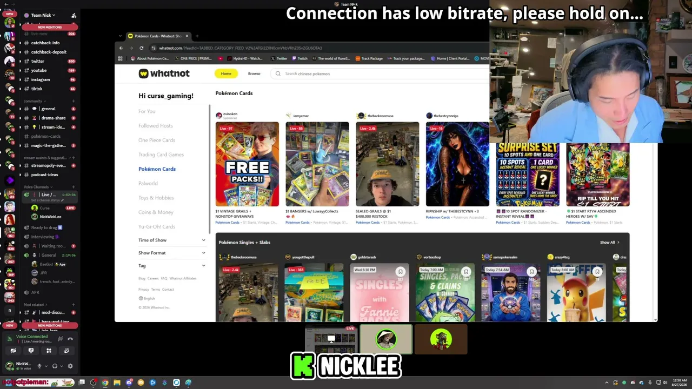Open Surprise Set 10 spot randomizer stream
This screenshot has height=389, width=692.
528,175
